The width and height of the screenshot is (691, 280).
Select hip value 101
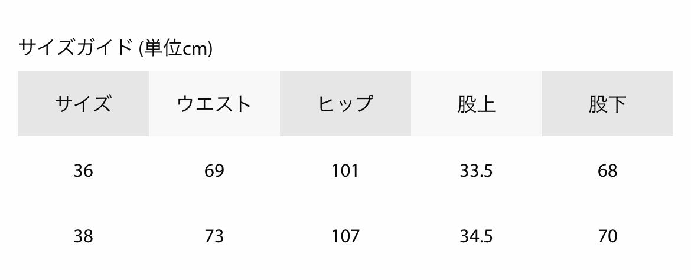point(345,171)
